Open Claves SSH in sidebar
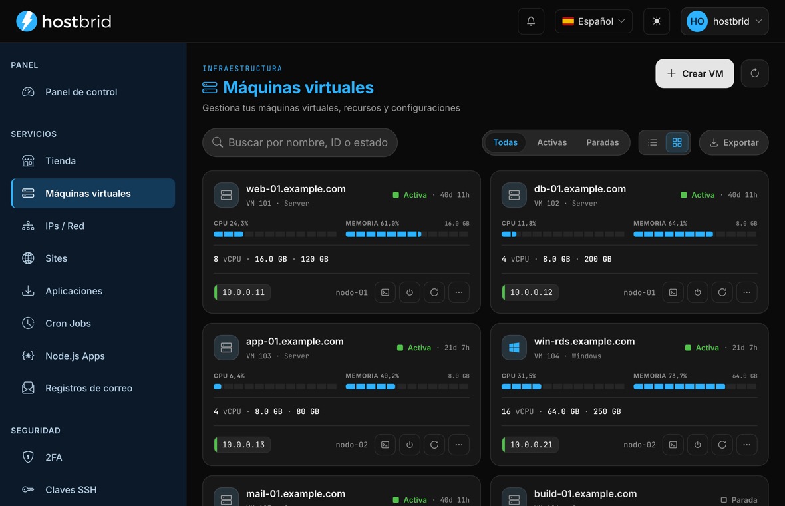The width and height of the screenshot is (785, 506). pyautogui.click(x=93, y=490)
